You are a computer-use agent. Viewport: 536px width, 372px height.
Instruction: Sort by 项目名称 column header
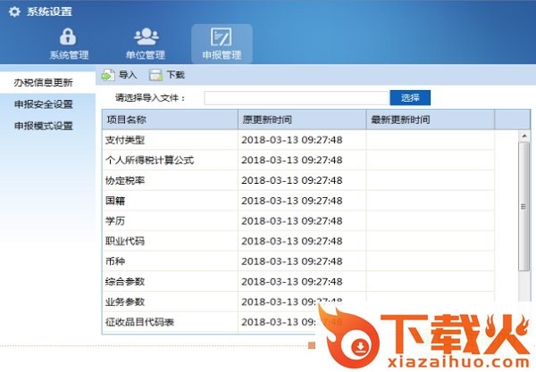pyautogui.click(x=169, y=120)
